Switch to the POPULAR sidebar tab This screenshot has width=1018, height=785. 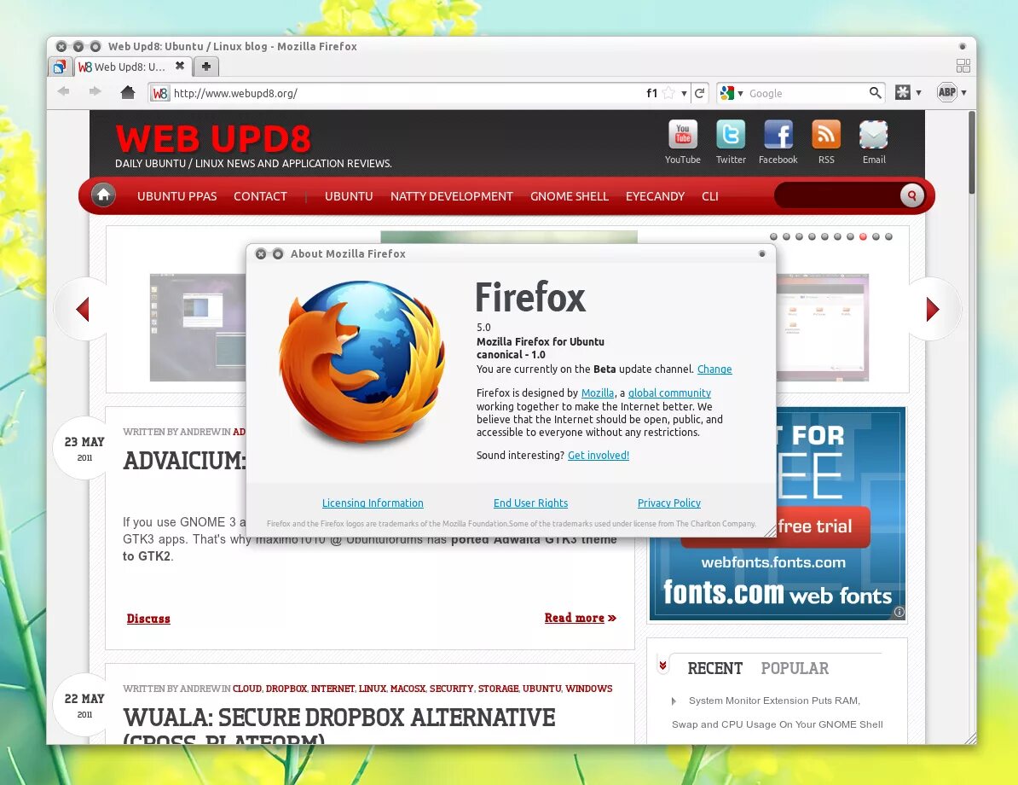click(795, 668)
